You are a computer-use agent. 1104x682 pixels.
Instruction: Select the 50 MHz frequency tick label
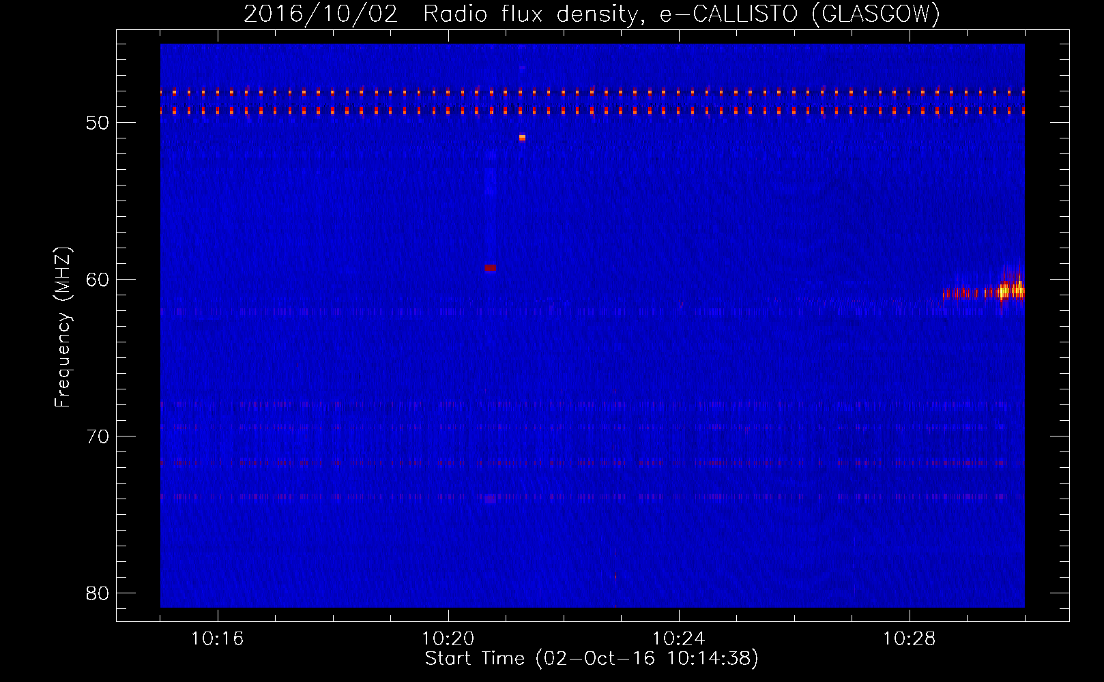point(98,123)
